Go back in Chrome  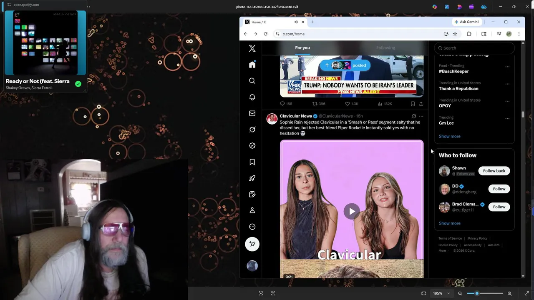click(x=245, y=34)
